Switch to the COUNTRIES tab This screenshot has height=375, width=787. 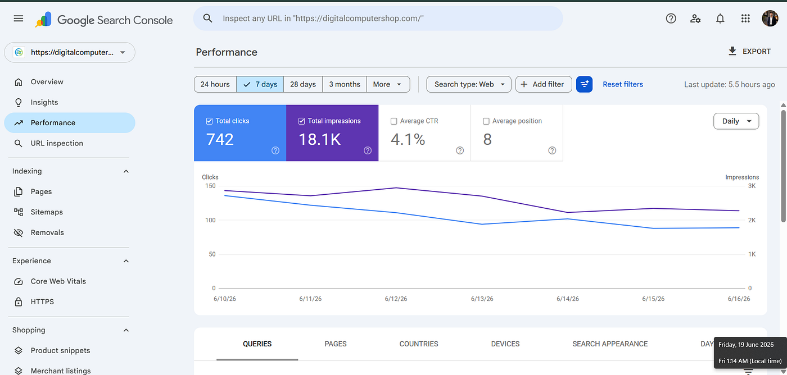419,344
